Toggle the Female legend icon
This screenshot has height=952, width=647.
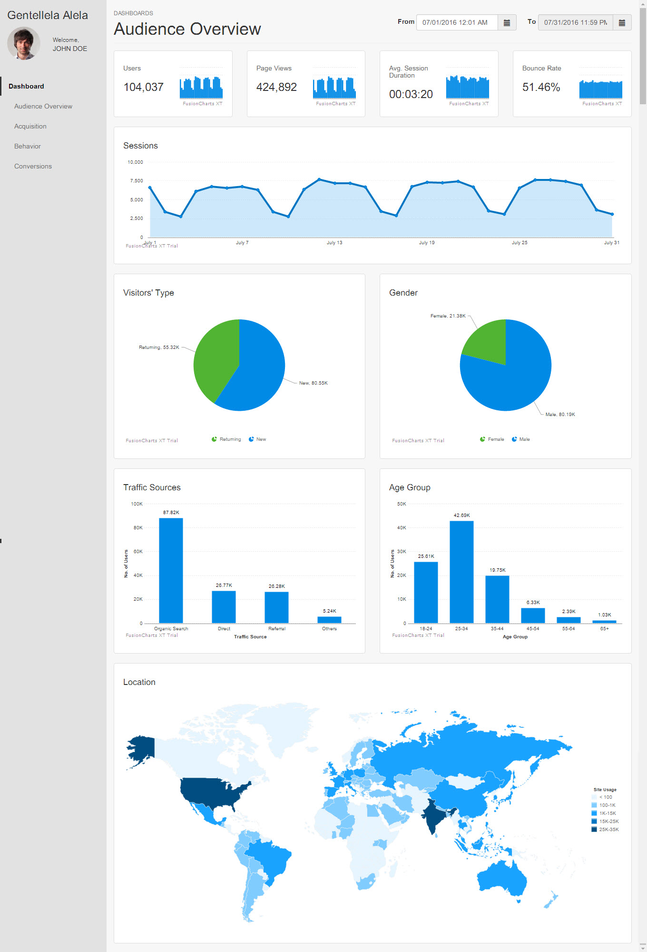pos(482,439)
